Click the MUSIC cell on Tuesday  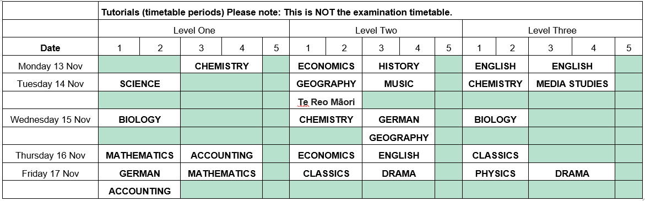tap(399, 84)
